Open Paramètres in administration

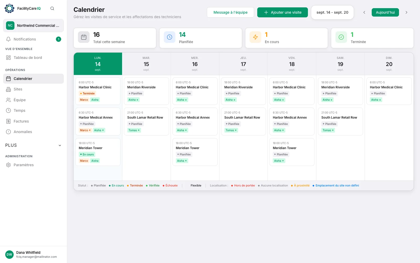point(33,165)
